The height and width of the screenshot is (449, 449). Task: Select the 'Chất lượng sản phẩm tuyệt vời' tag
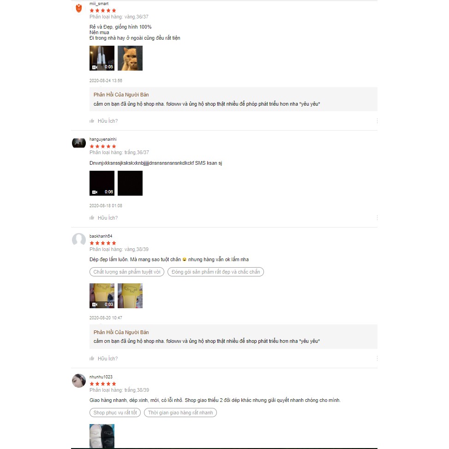click(127, 272)
